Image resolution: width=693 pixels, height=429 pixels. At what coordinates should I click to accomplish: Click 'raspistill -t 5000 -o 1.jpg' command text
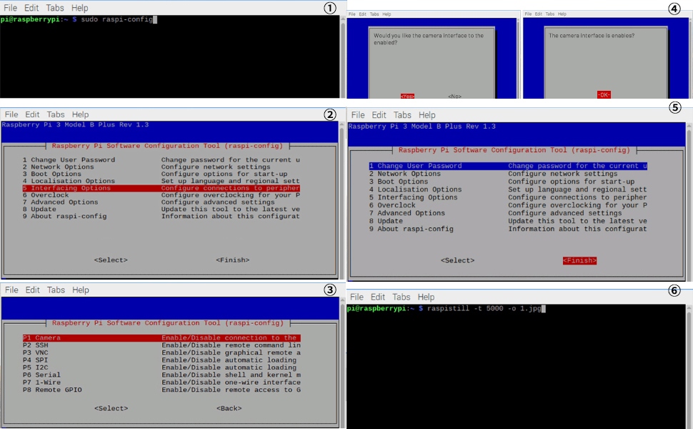click(x=484, y=309)
